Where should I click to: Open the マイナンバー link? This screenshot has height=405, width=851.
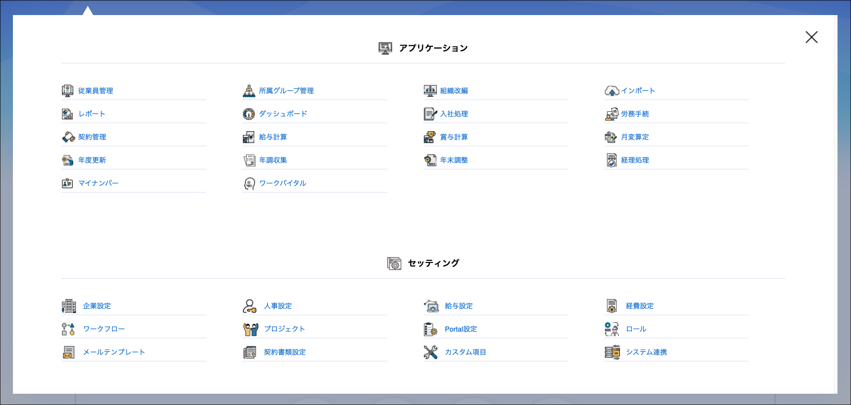tap(98, 183)
